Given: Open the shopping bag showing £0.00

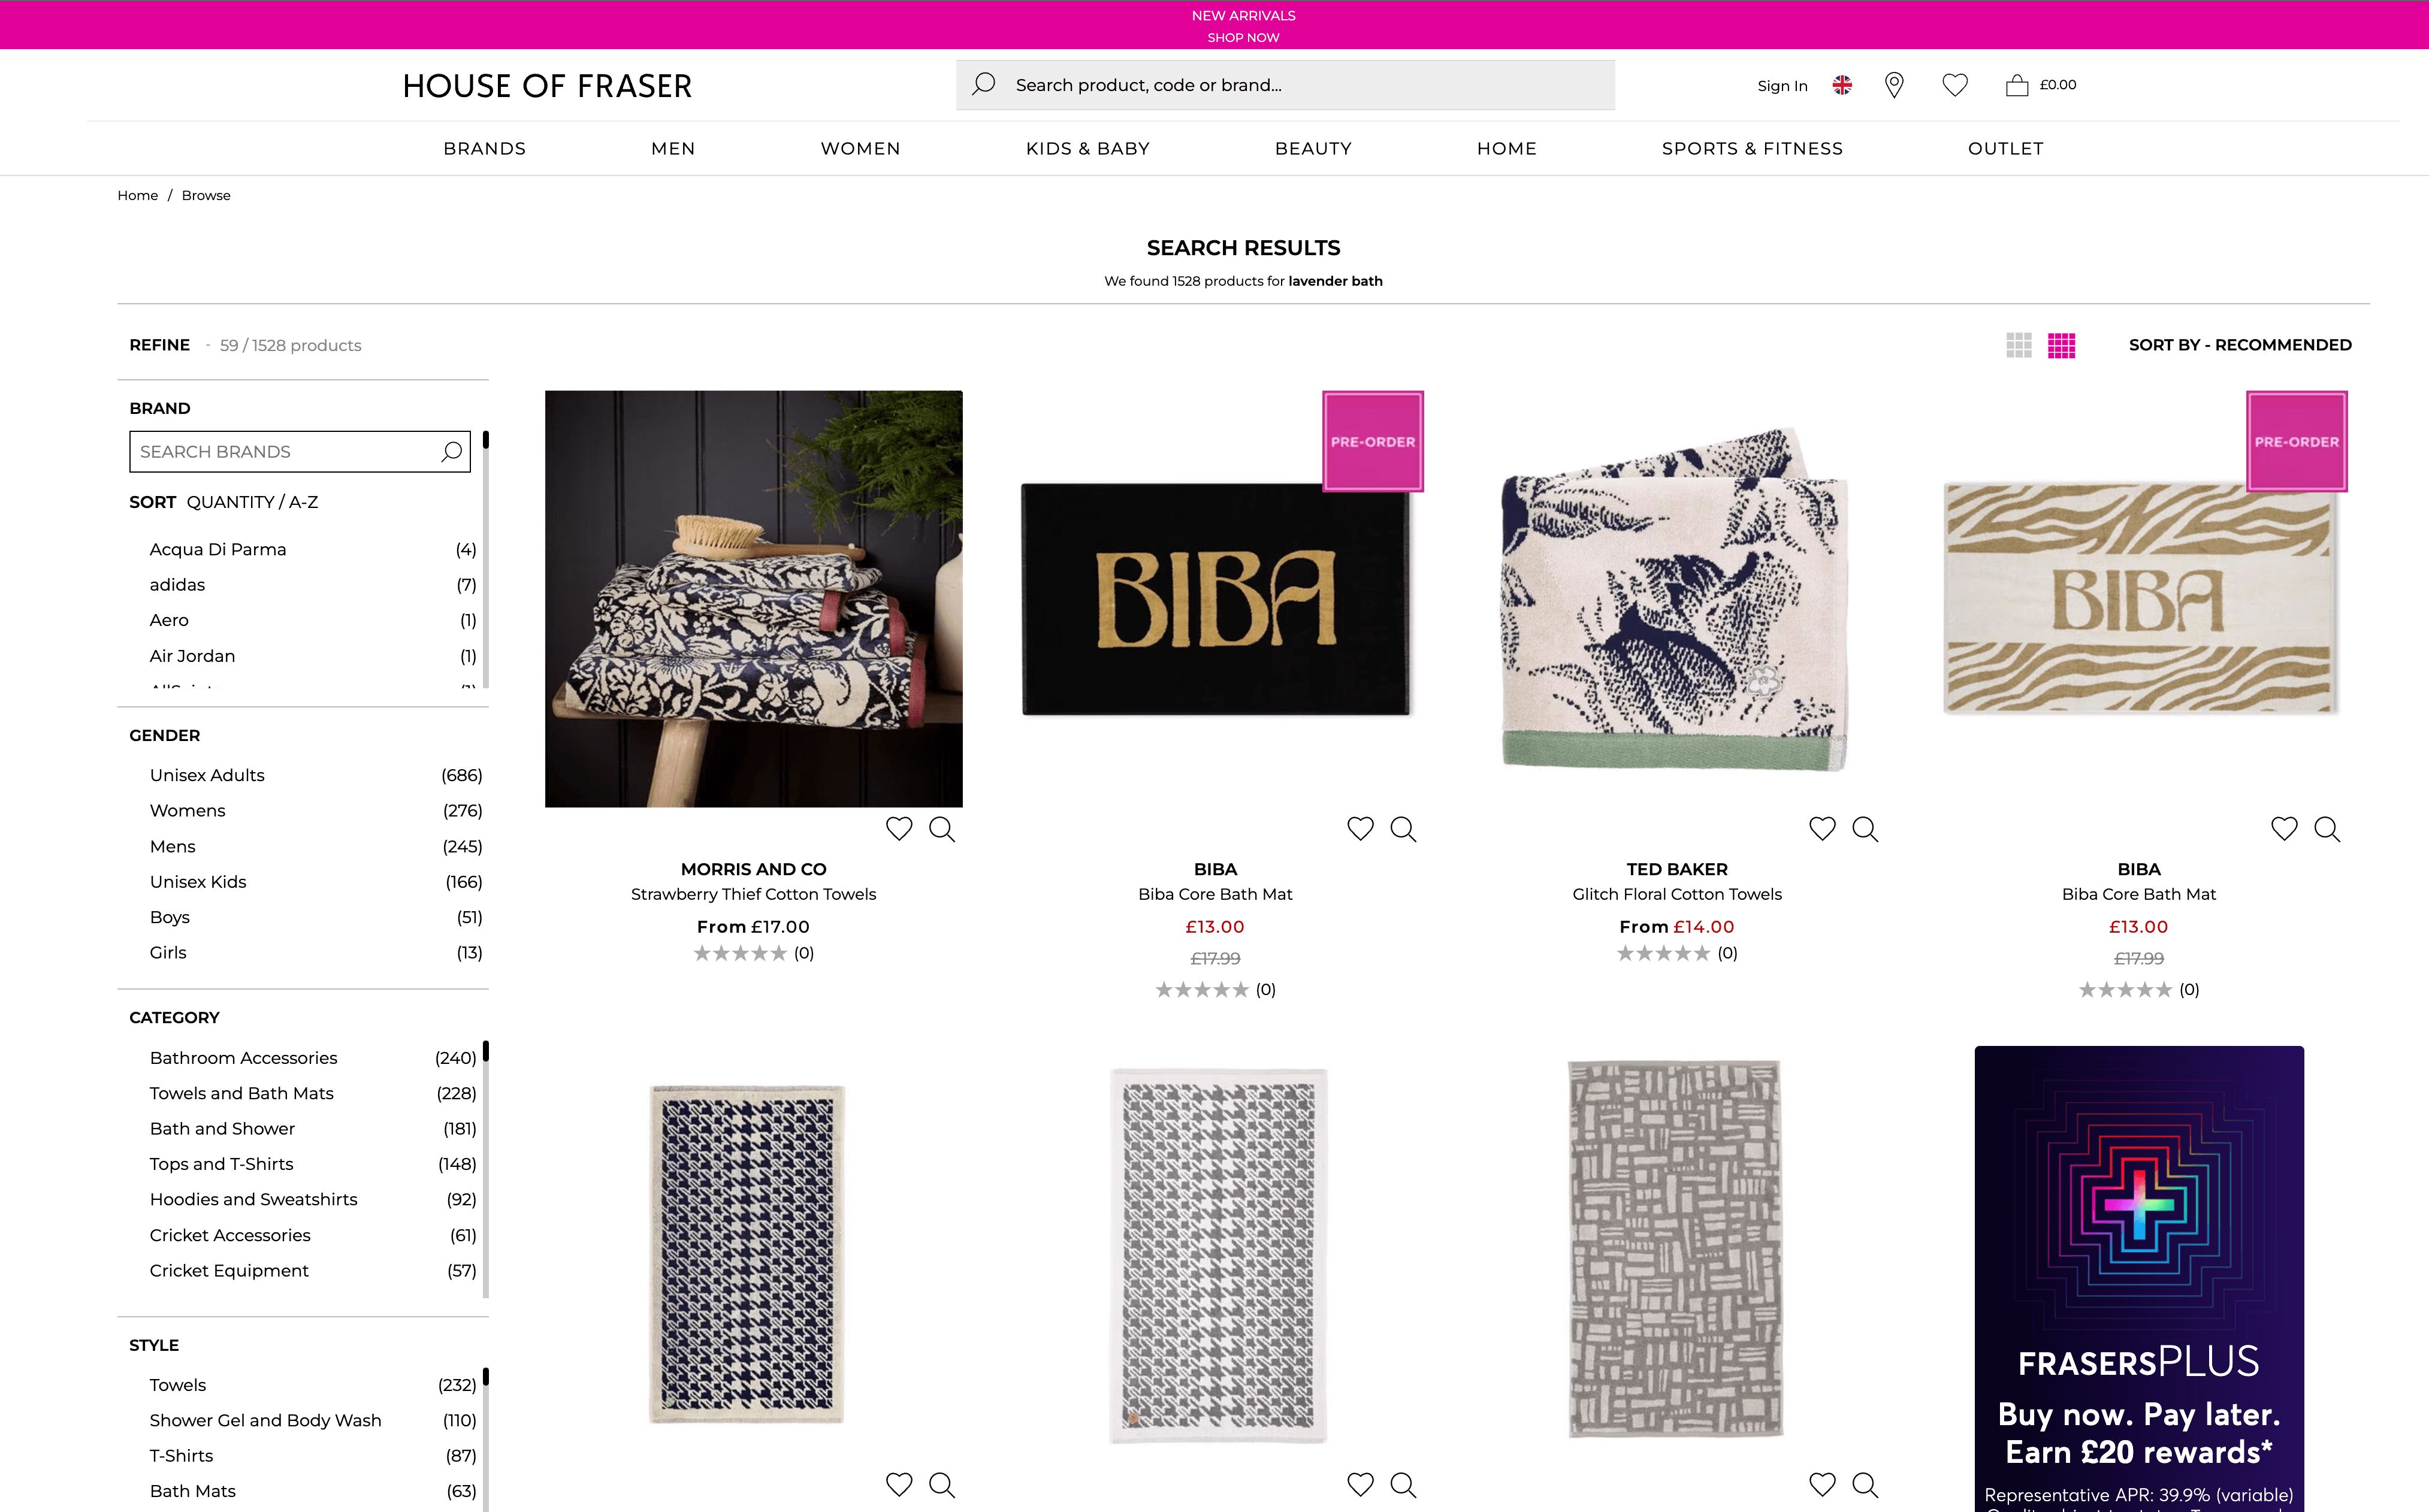Looking at the screenshot, I should point(2017,85).
